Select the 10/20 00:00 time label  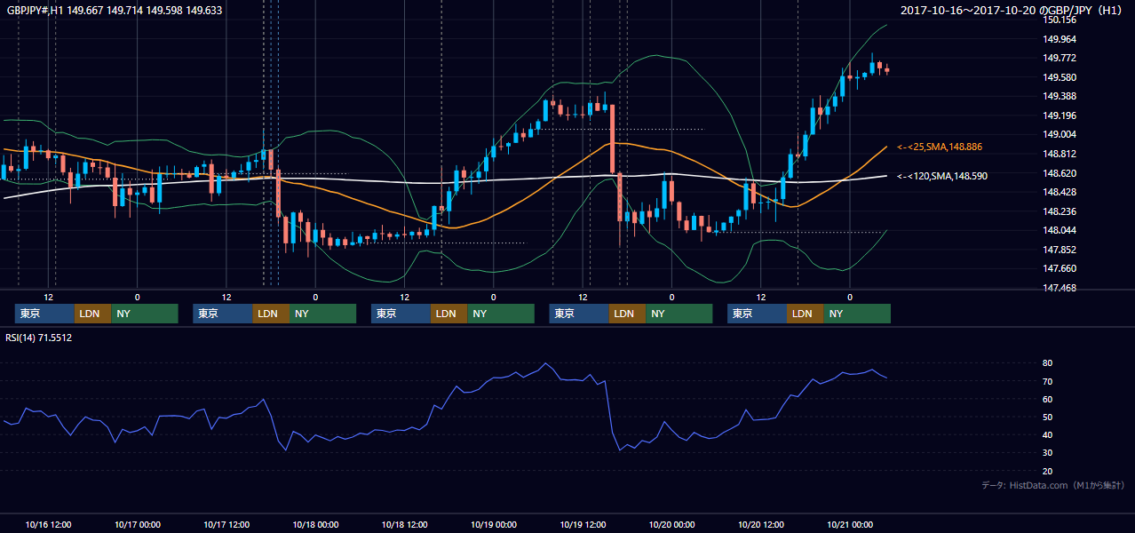coord(671,524)
